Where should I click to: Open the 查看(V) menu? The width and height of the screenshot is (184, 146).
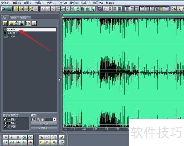(x=28, y=3)
